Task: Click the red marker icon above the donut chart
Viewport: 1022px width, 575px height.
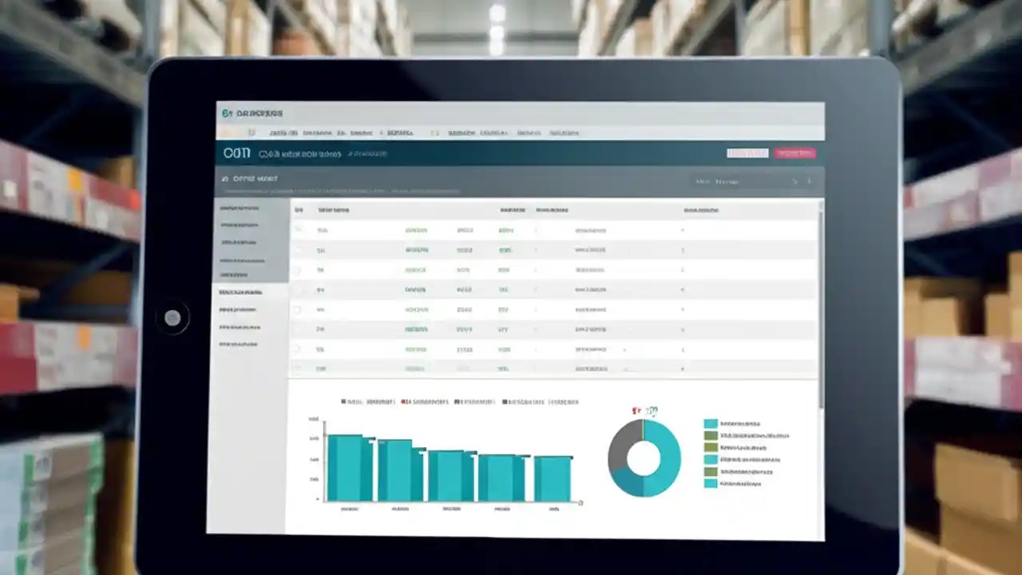Action: click(634, 410)
